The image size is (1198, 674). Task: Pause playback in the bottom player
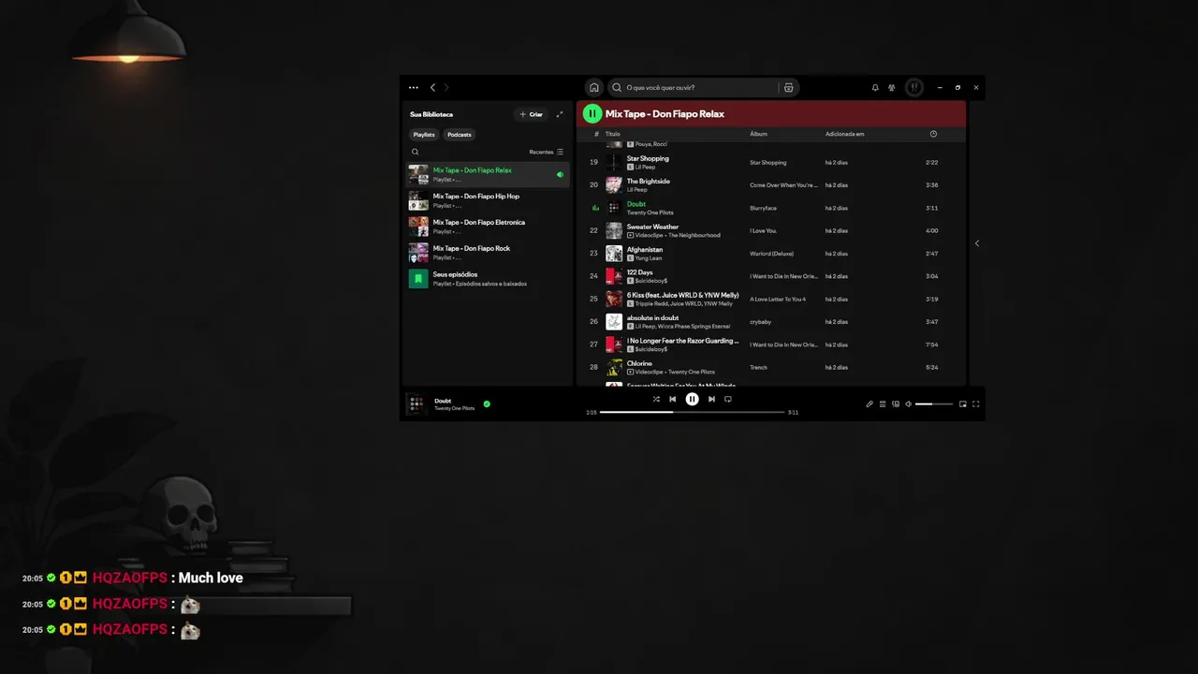[692, 399]
